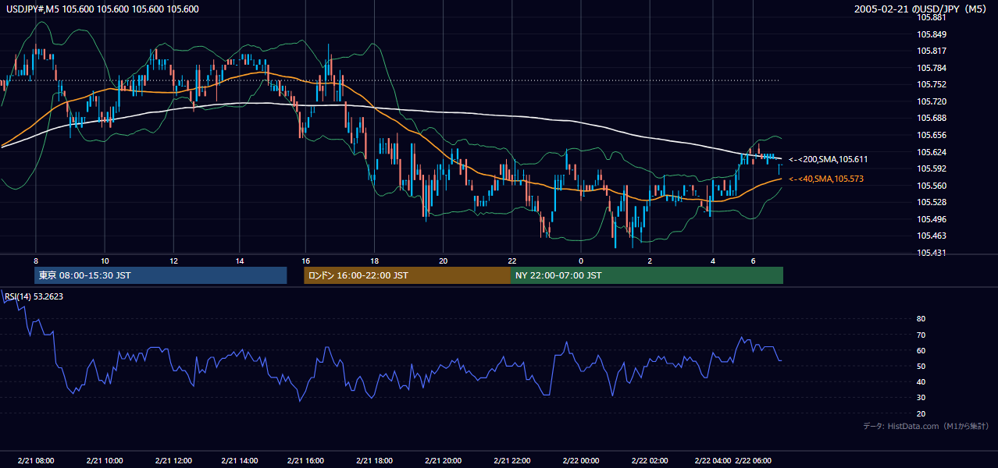Image resolution: width=998 pixels, height=468 pixels.
Task: Click price axis value 105.528
Action: coord(932,202)
